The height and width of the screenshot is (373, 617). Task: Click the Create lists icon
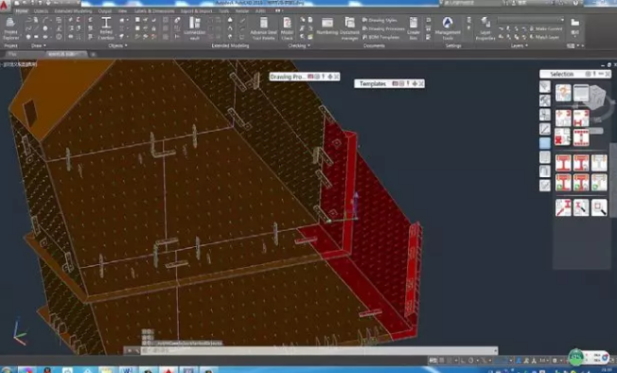pos(414,28)
